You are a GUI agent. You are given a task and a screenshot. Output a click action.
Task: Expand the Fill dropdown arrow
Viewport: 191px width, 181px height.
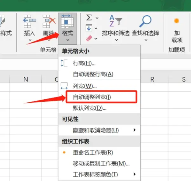pos(96,28)
